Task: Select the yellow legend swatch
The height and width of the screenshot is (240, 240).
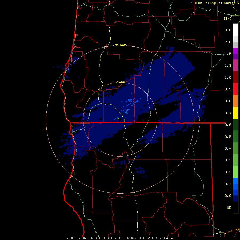Action: 235,113
